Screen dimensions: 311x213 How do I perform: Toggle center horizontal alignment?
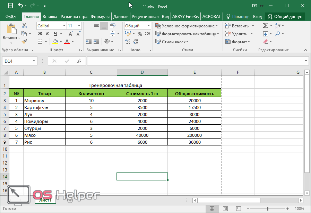point(96,34)
